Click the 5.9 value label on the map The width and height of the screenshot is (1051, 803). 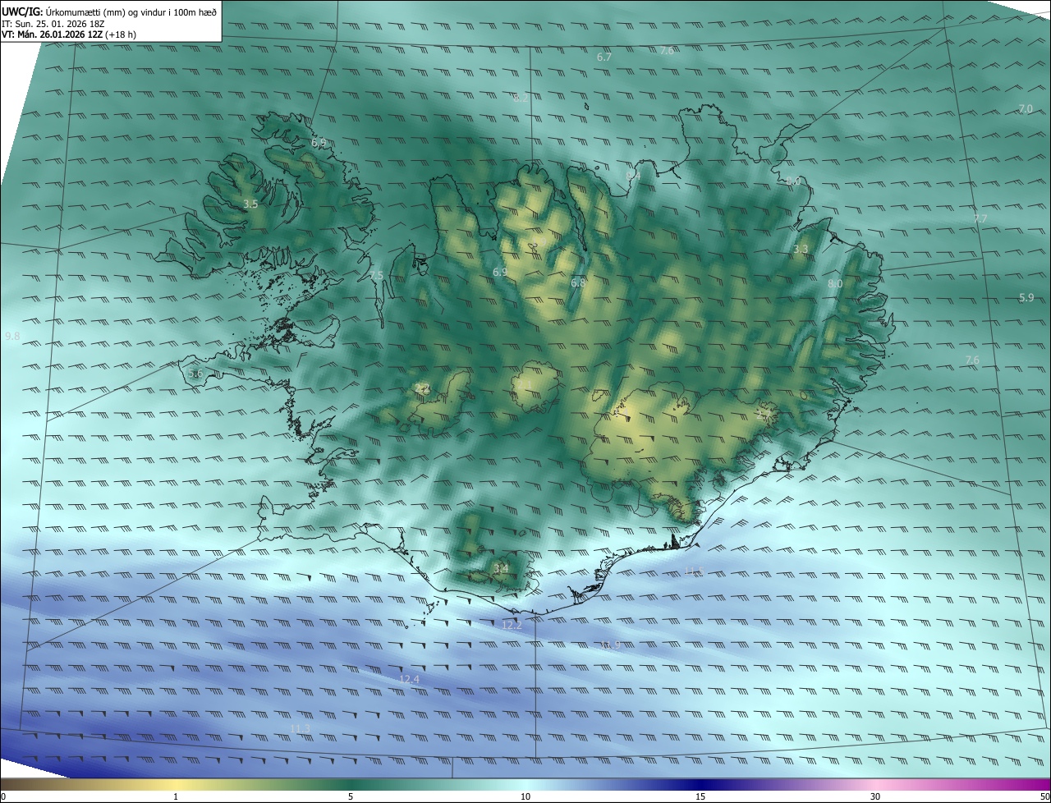(x=1026, y=297)
